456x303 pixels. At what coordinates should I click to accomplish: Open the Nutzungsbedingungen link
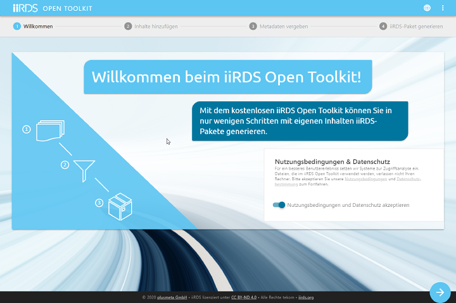coord(366,179)
